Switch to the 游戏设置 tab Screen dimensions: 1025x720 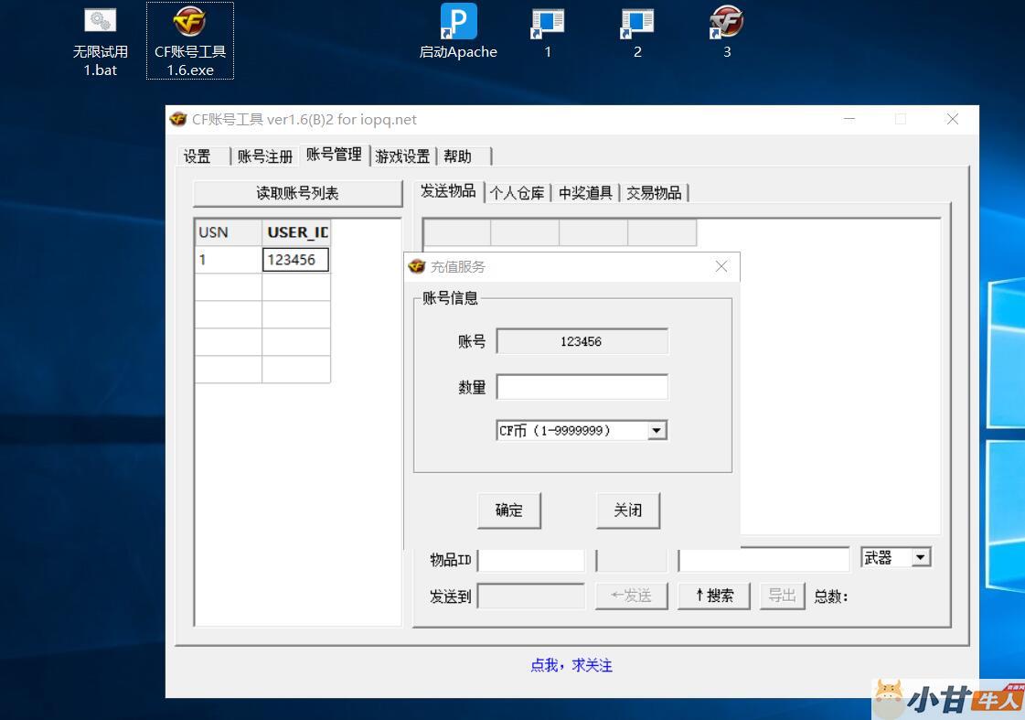point(402,156)
